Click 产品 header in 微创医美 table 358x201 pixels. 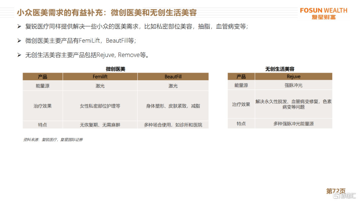pos(43,77)
